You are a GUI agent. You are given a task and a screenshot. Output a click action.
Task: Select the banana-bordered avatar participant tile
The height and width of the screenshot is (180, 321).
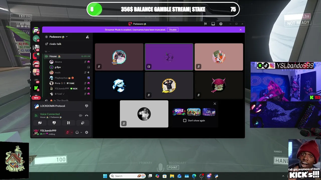169,85
